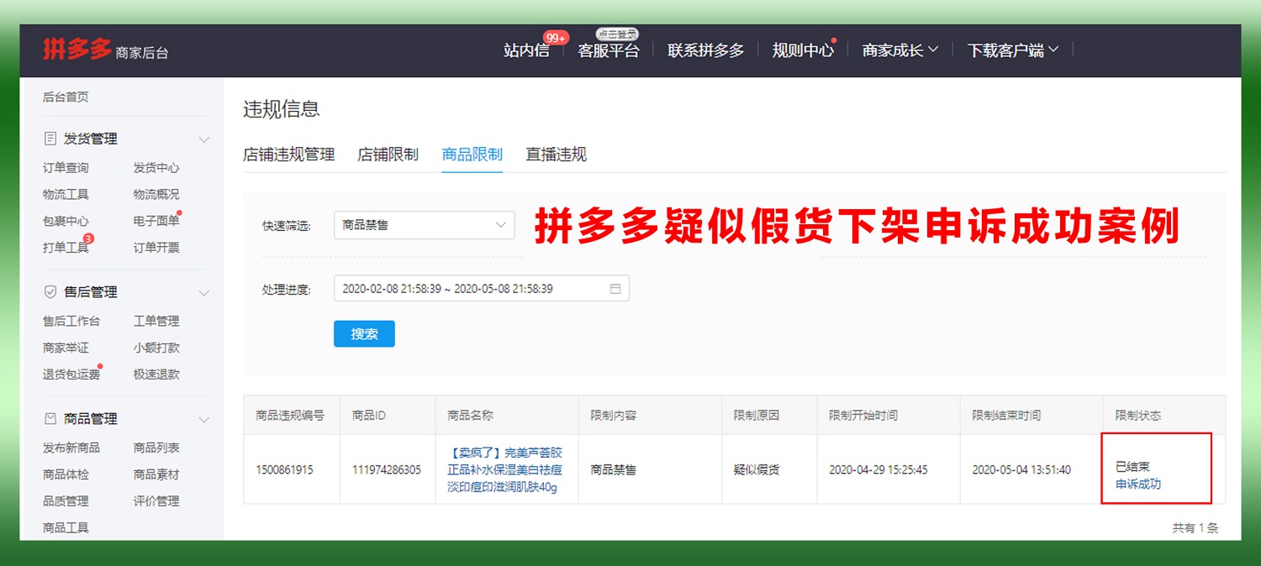Open 订单查询 in sidebar

click(x=66, y=168)
